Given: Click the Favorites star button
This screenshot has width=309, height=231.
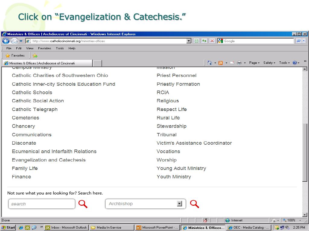Looking at the screenshot, I should [15, 56].
